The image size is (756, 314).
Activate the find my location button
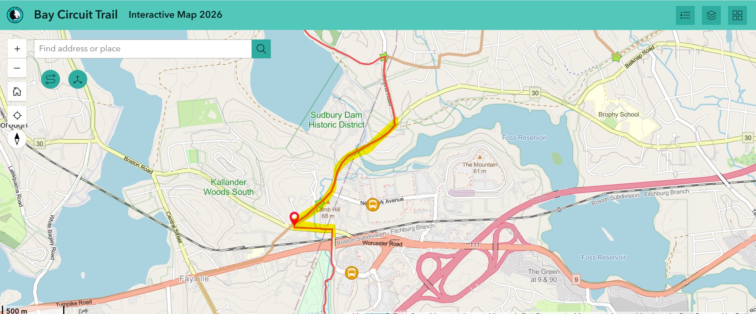point(17,116)
